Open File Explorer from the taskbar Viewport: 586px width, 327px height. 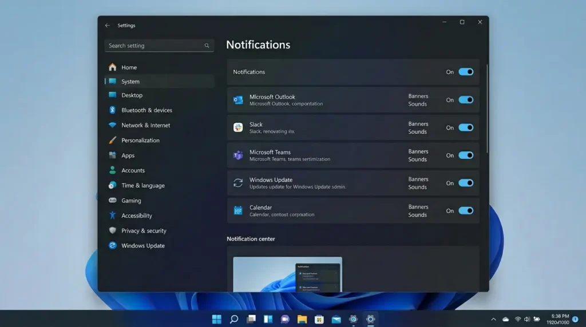(302, 319)
